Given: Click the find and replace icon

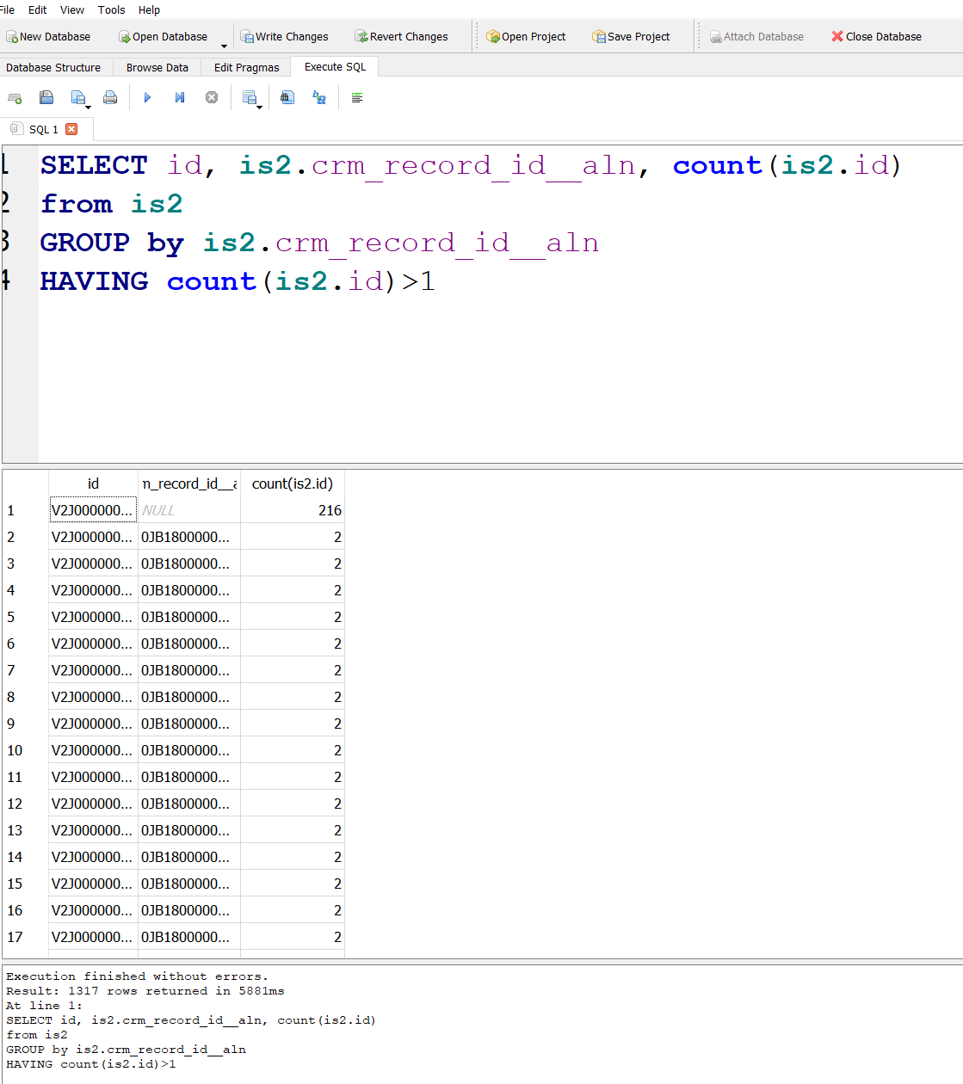Looking at the screenshot, I should [x=319, y=98].
